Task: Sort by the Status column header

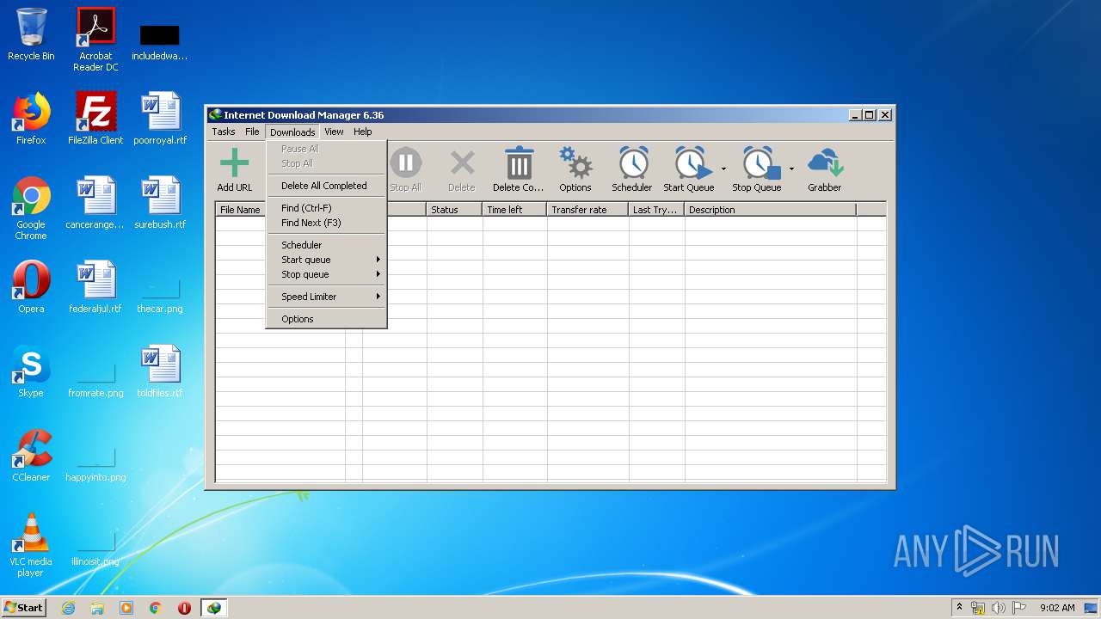Action: tap(454, 210)
